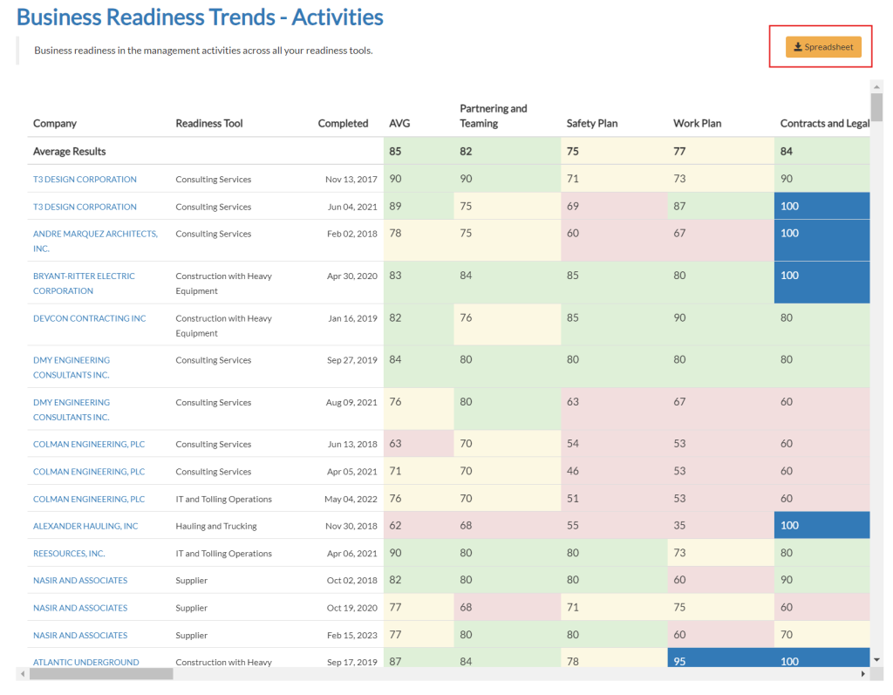Open ALEXANDER HAULING, INC company link
Image resolution: width=893 pixels, height=695 pixels.
click(x=85, y=526)
